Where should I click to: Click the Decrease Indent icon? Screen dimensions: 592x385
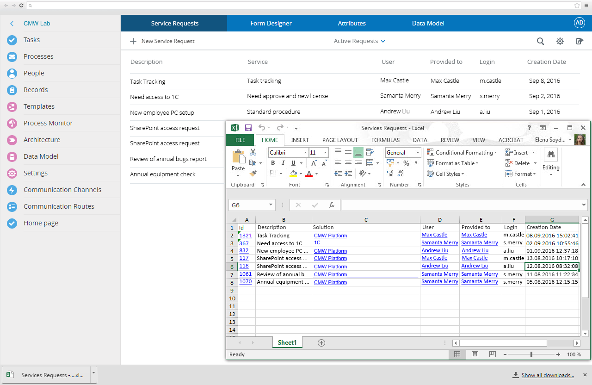tap(338, 174)
